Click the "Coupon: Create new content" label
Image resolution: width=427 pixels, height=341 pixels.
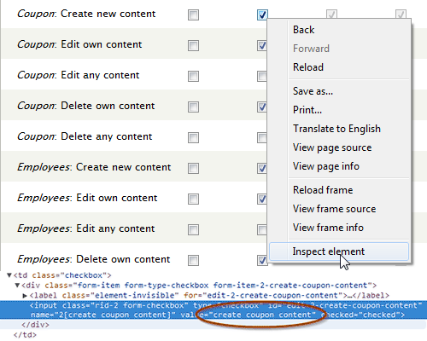pyautogui.click(x=86, y=14)
